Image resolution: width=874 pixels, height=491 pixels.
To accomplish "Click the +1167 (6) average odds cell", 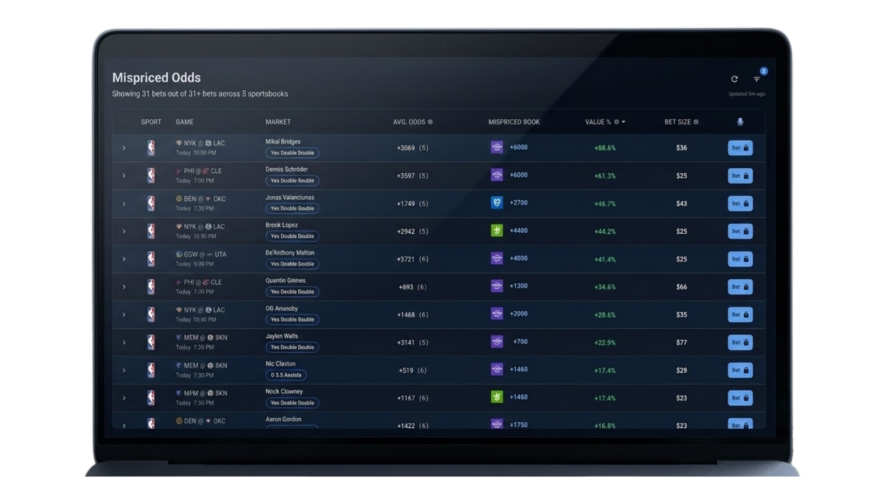I will [x=412, y=398].
